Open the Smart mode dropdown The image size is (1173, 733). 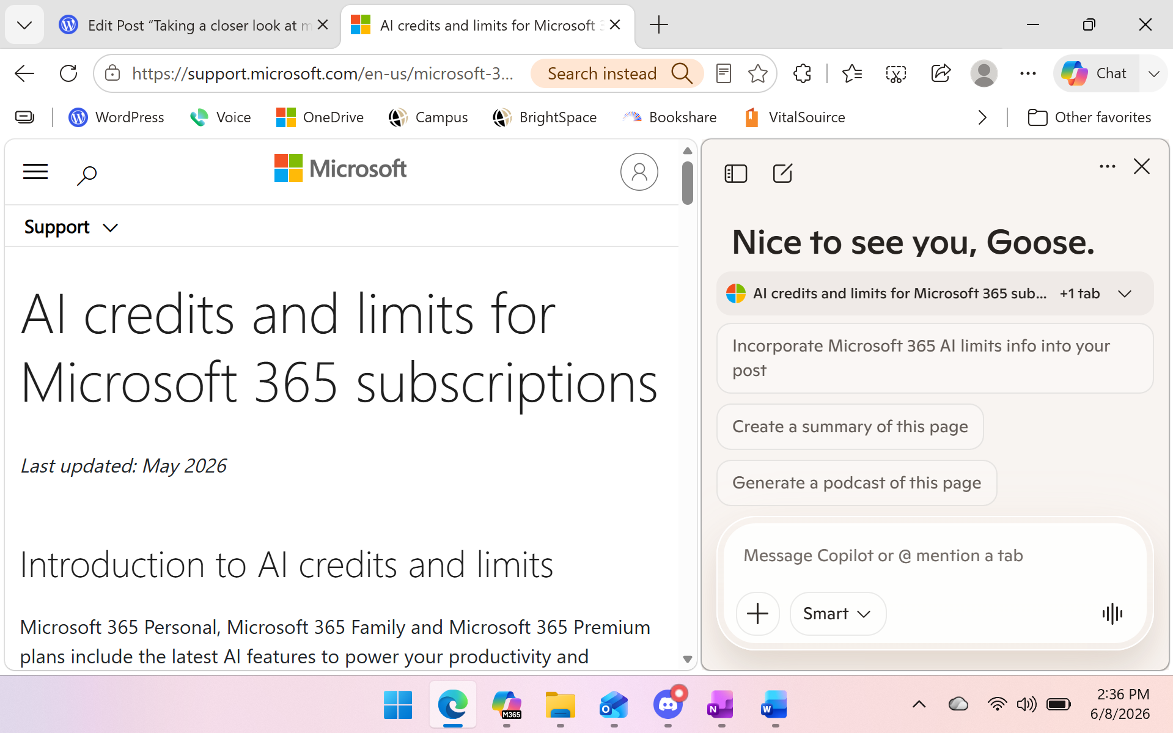(x=837, y=613)
